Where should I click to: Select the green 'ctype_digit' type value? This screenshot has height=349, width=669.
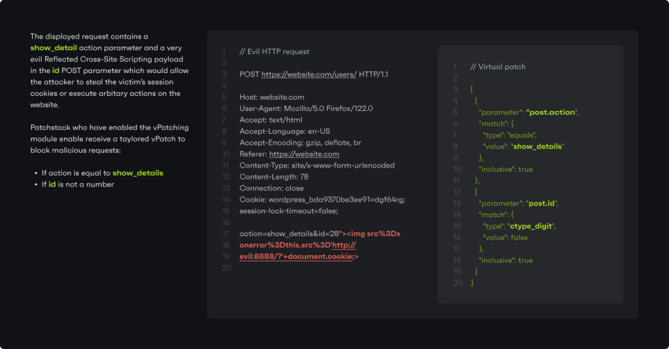coord(530,226)
